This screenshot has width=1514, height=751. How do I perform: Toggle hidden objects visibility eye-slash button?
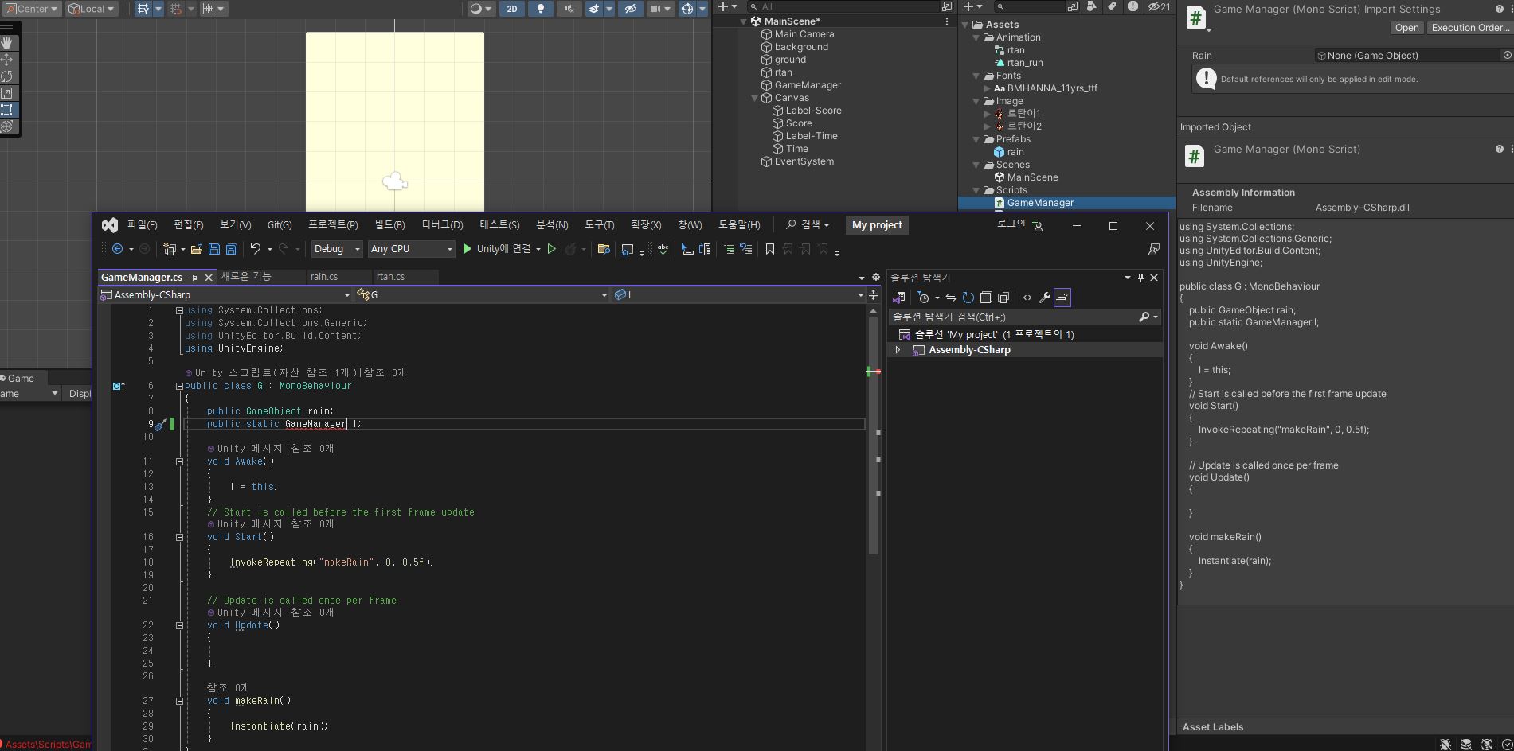630,9
